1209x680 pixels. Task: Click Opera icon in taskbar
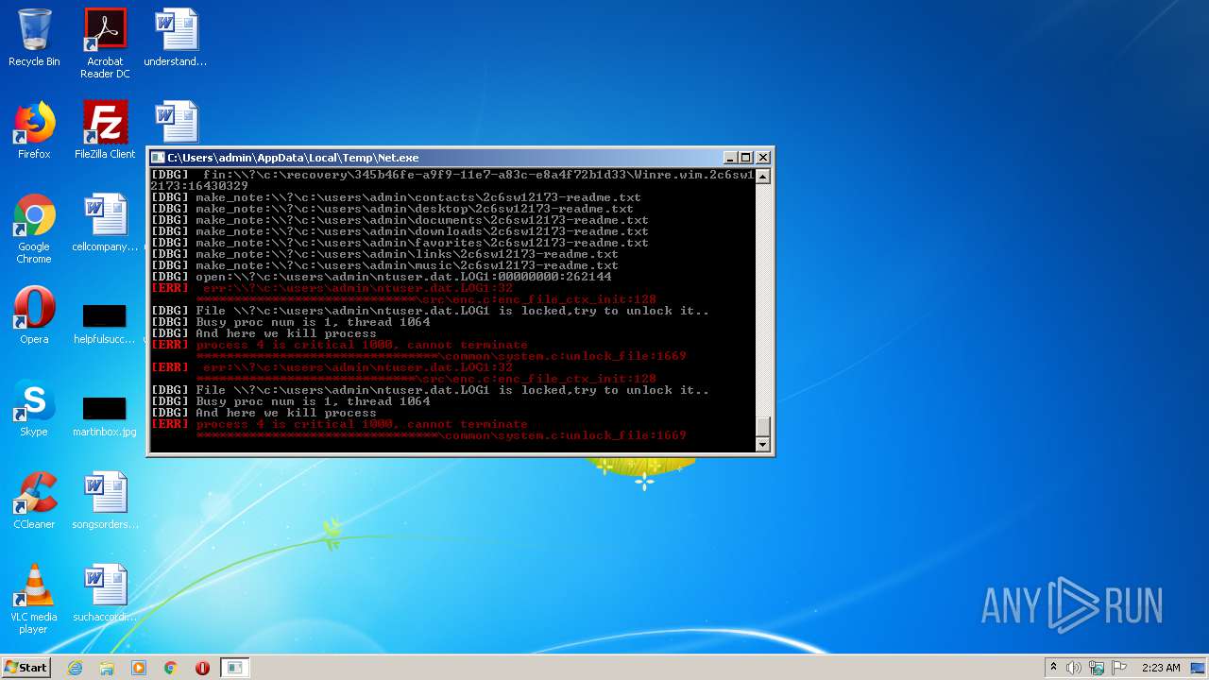click(x=202, y=668)
